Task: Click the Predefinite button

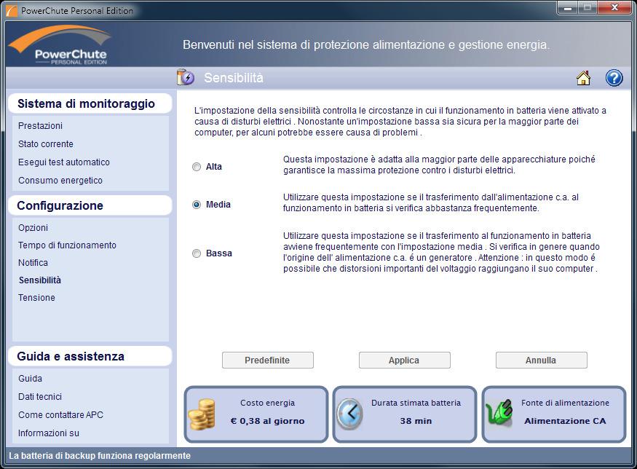Action: tap(268, 360)
